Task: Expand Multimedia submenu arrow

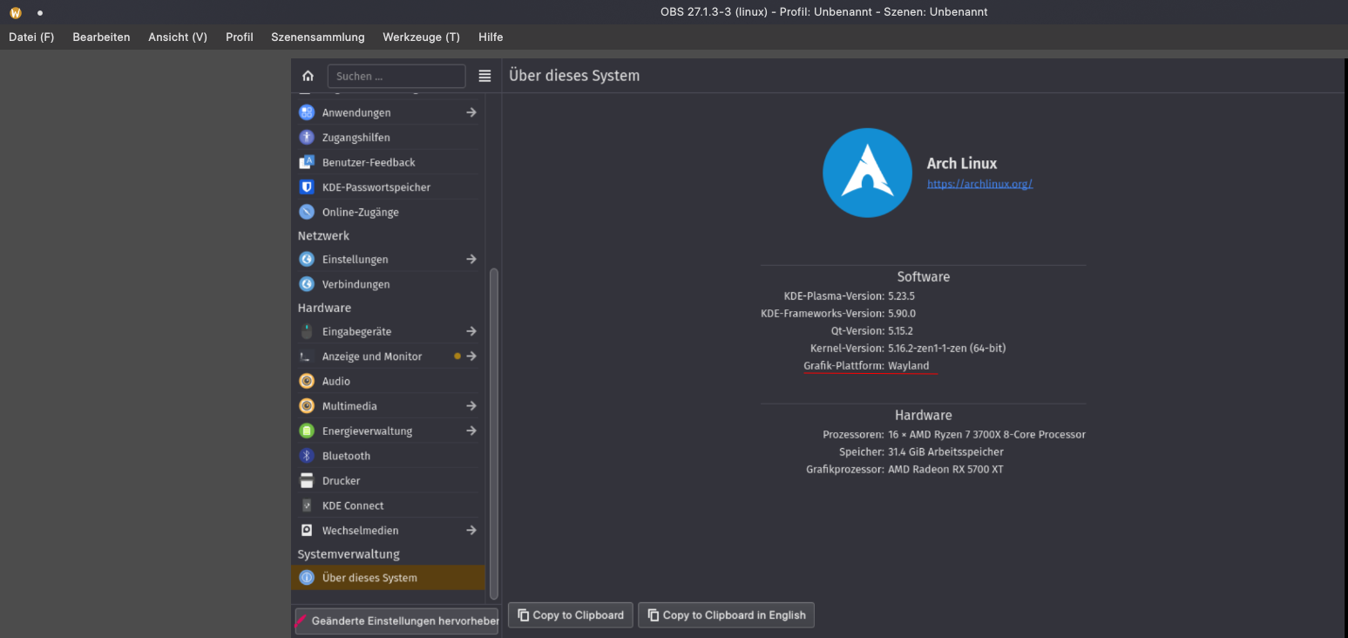Action: click(x=471, y=406)
